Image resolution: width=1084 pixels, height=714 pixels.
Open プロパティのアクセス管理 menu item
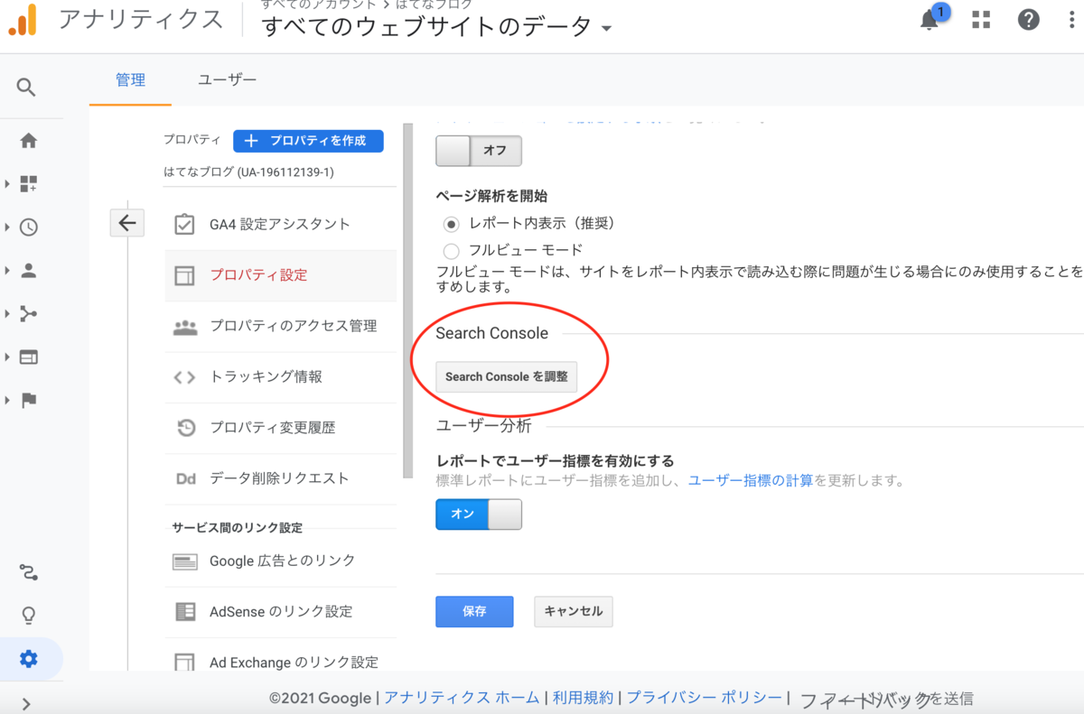[280, 326]
